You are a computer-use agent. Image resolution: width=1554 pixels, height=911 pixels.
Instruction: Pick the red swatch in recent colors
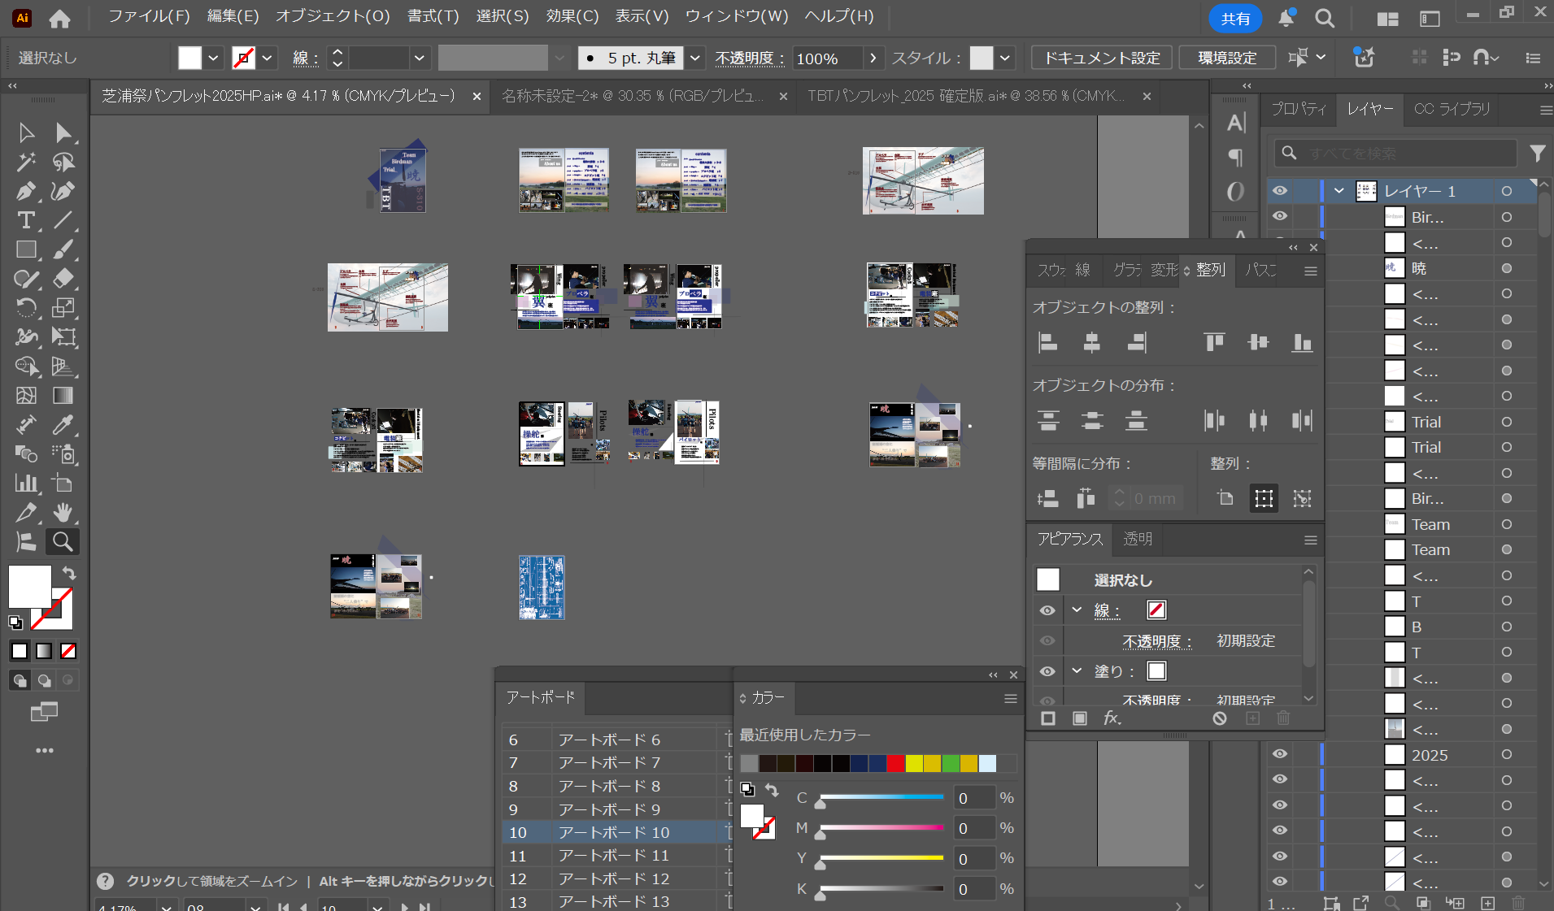(895, 763)
